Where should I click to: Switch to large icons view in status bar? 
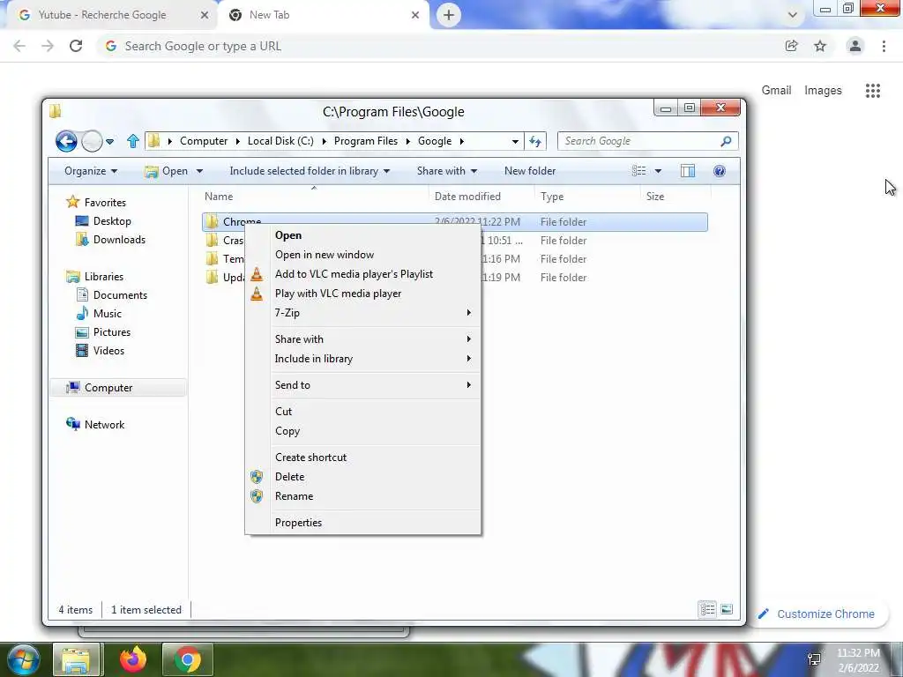(x=727, y=609)
